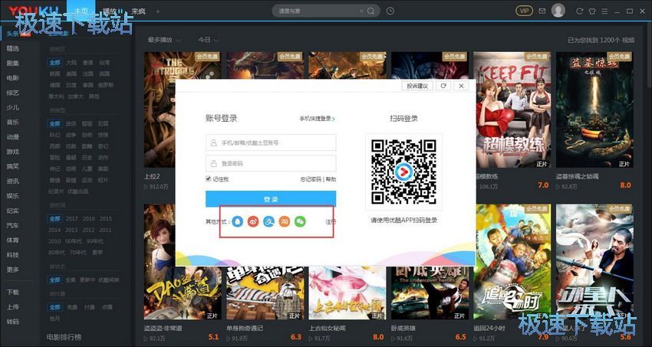652x347 pixels.
Task: Open the 上传 sidebar item
Action: tap(13, 307)
